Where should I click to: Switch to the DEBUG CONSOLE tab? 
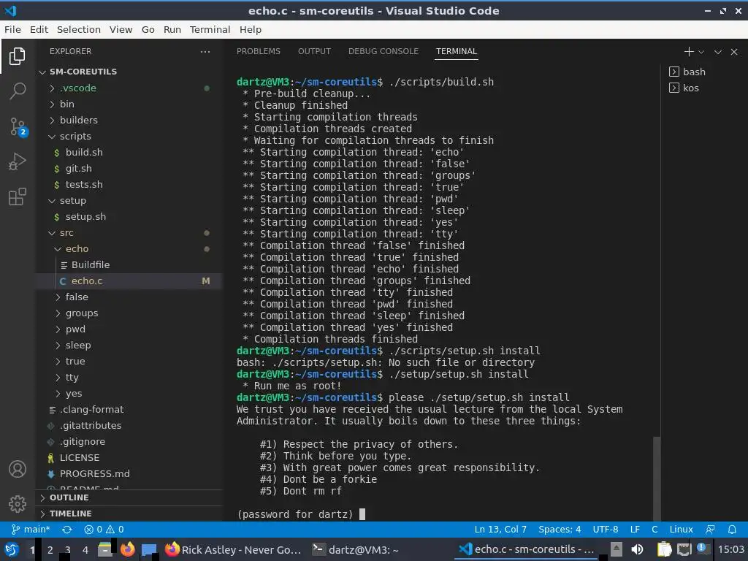coord(383,52)
